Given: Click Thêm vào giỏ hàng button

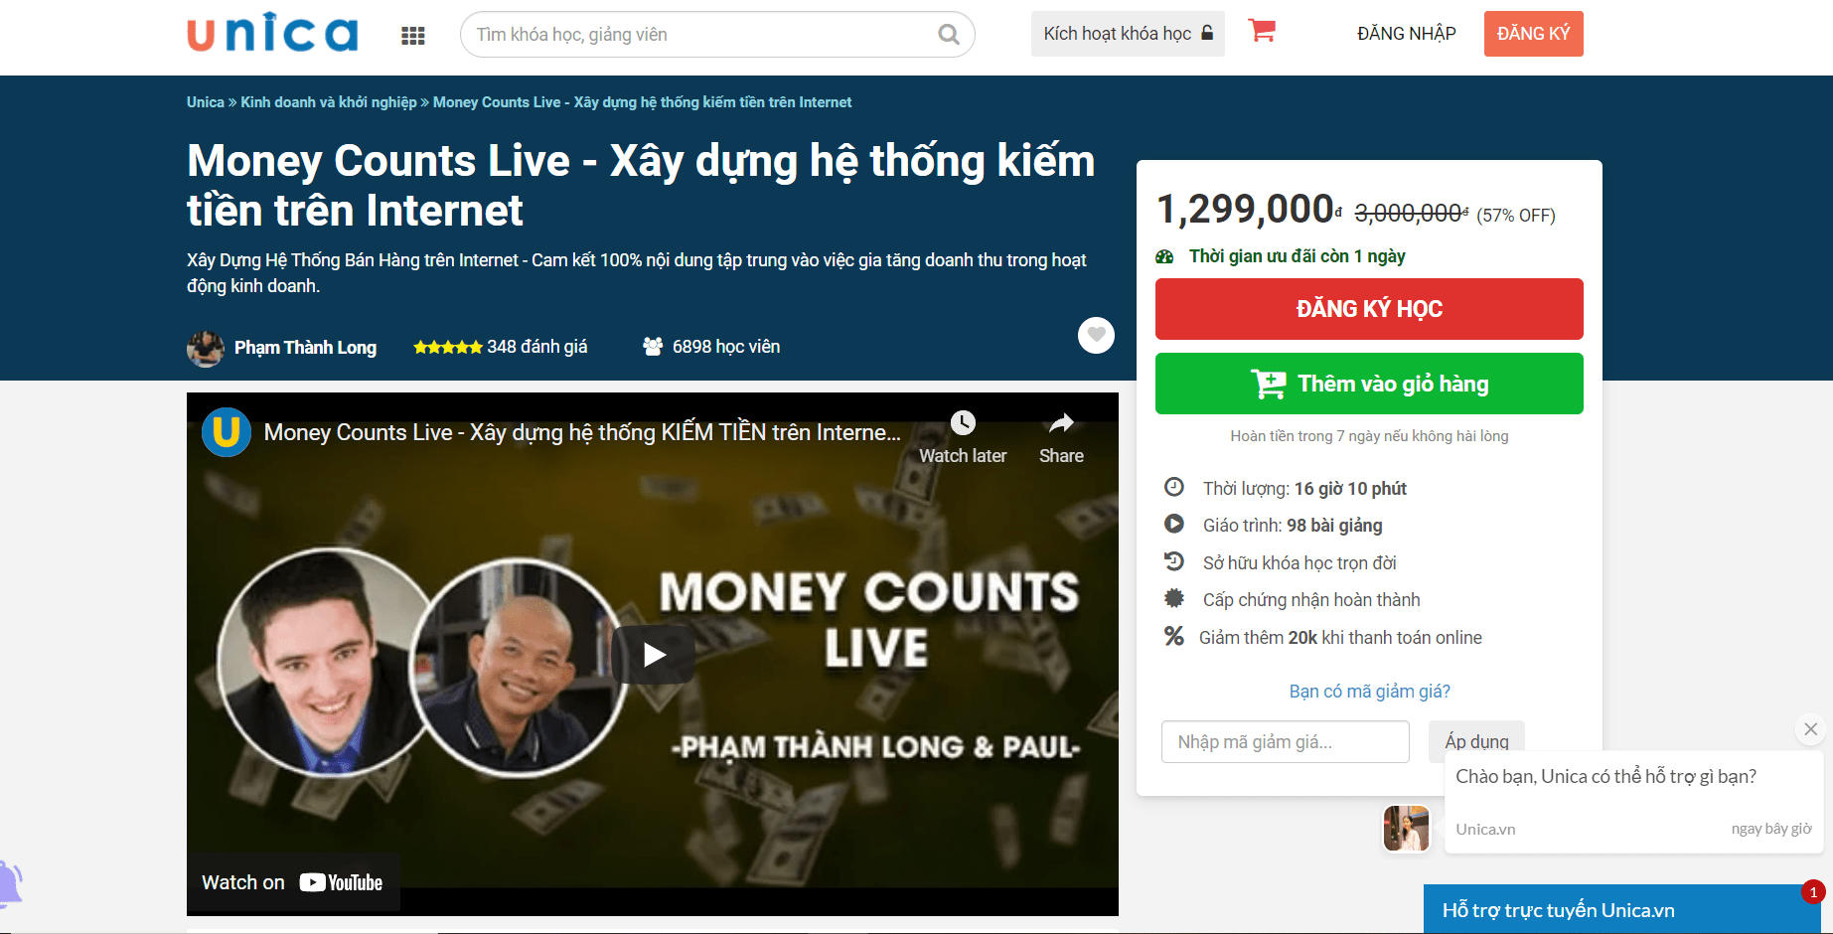Looking at the screenshot, I should (1369, 384).
